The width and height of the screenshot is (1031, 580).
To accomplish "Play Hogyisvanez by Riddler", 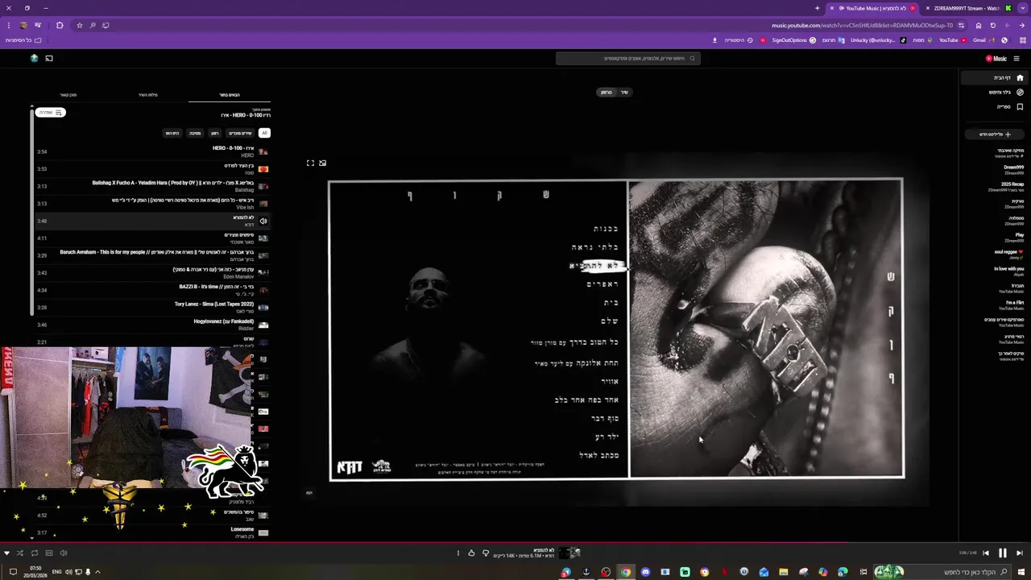I will click(151, 325).
